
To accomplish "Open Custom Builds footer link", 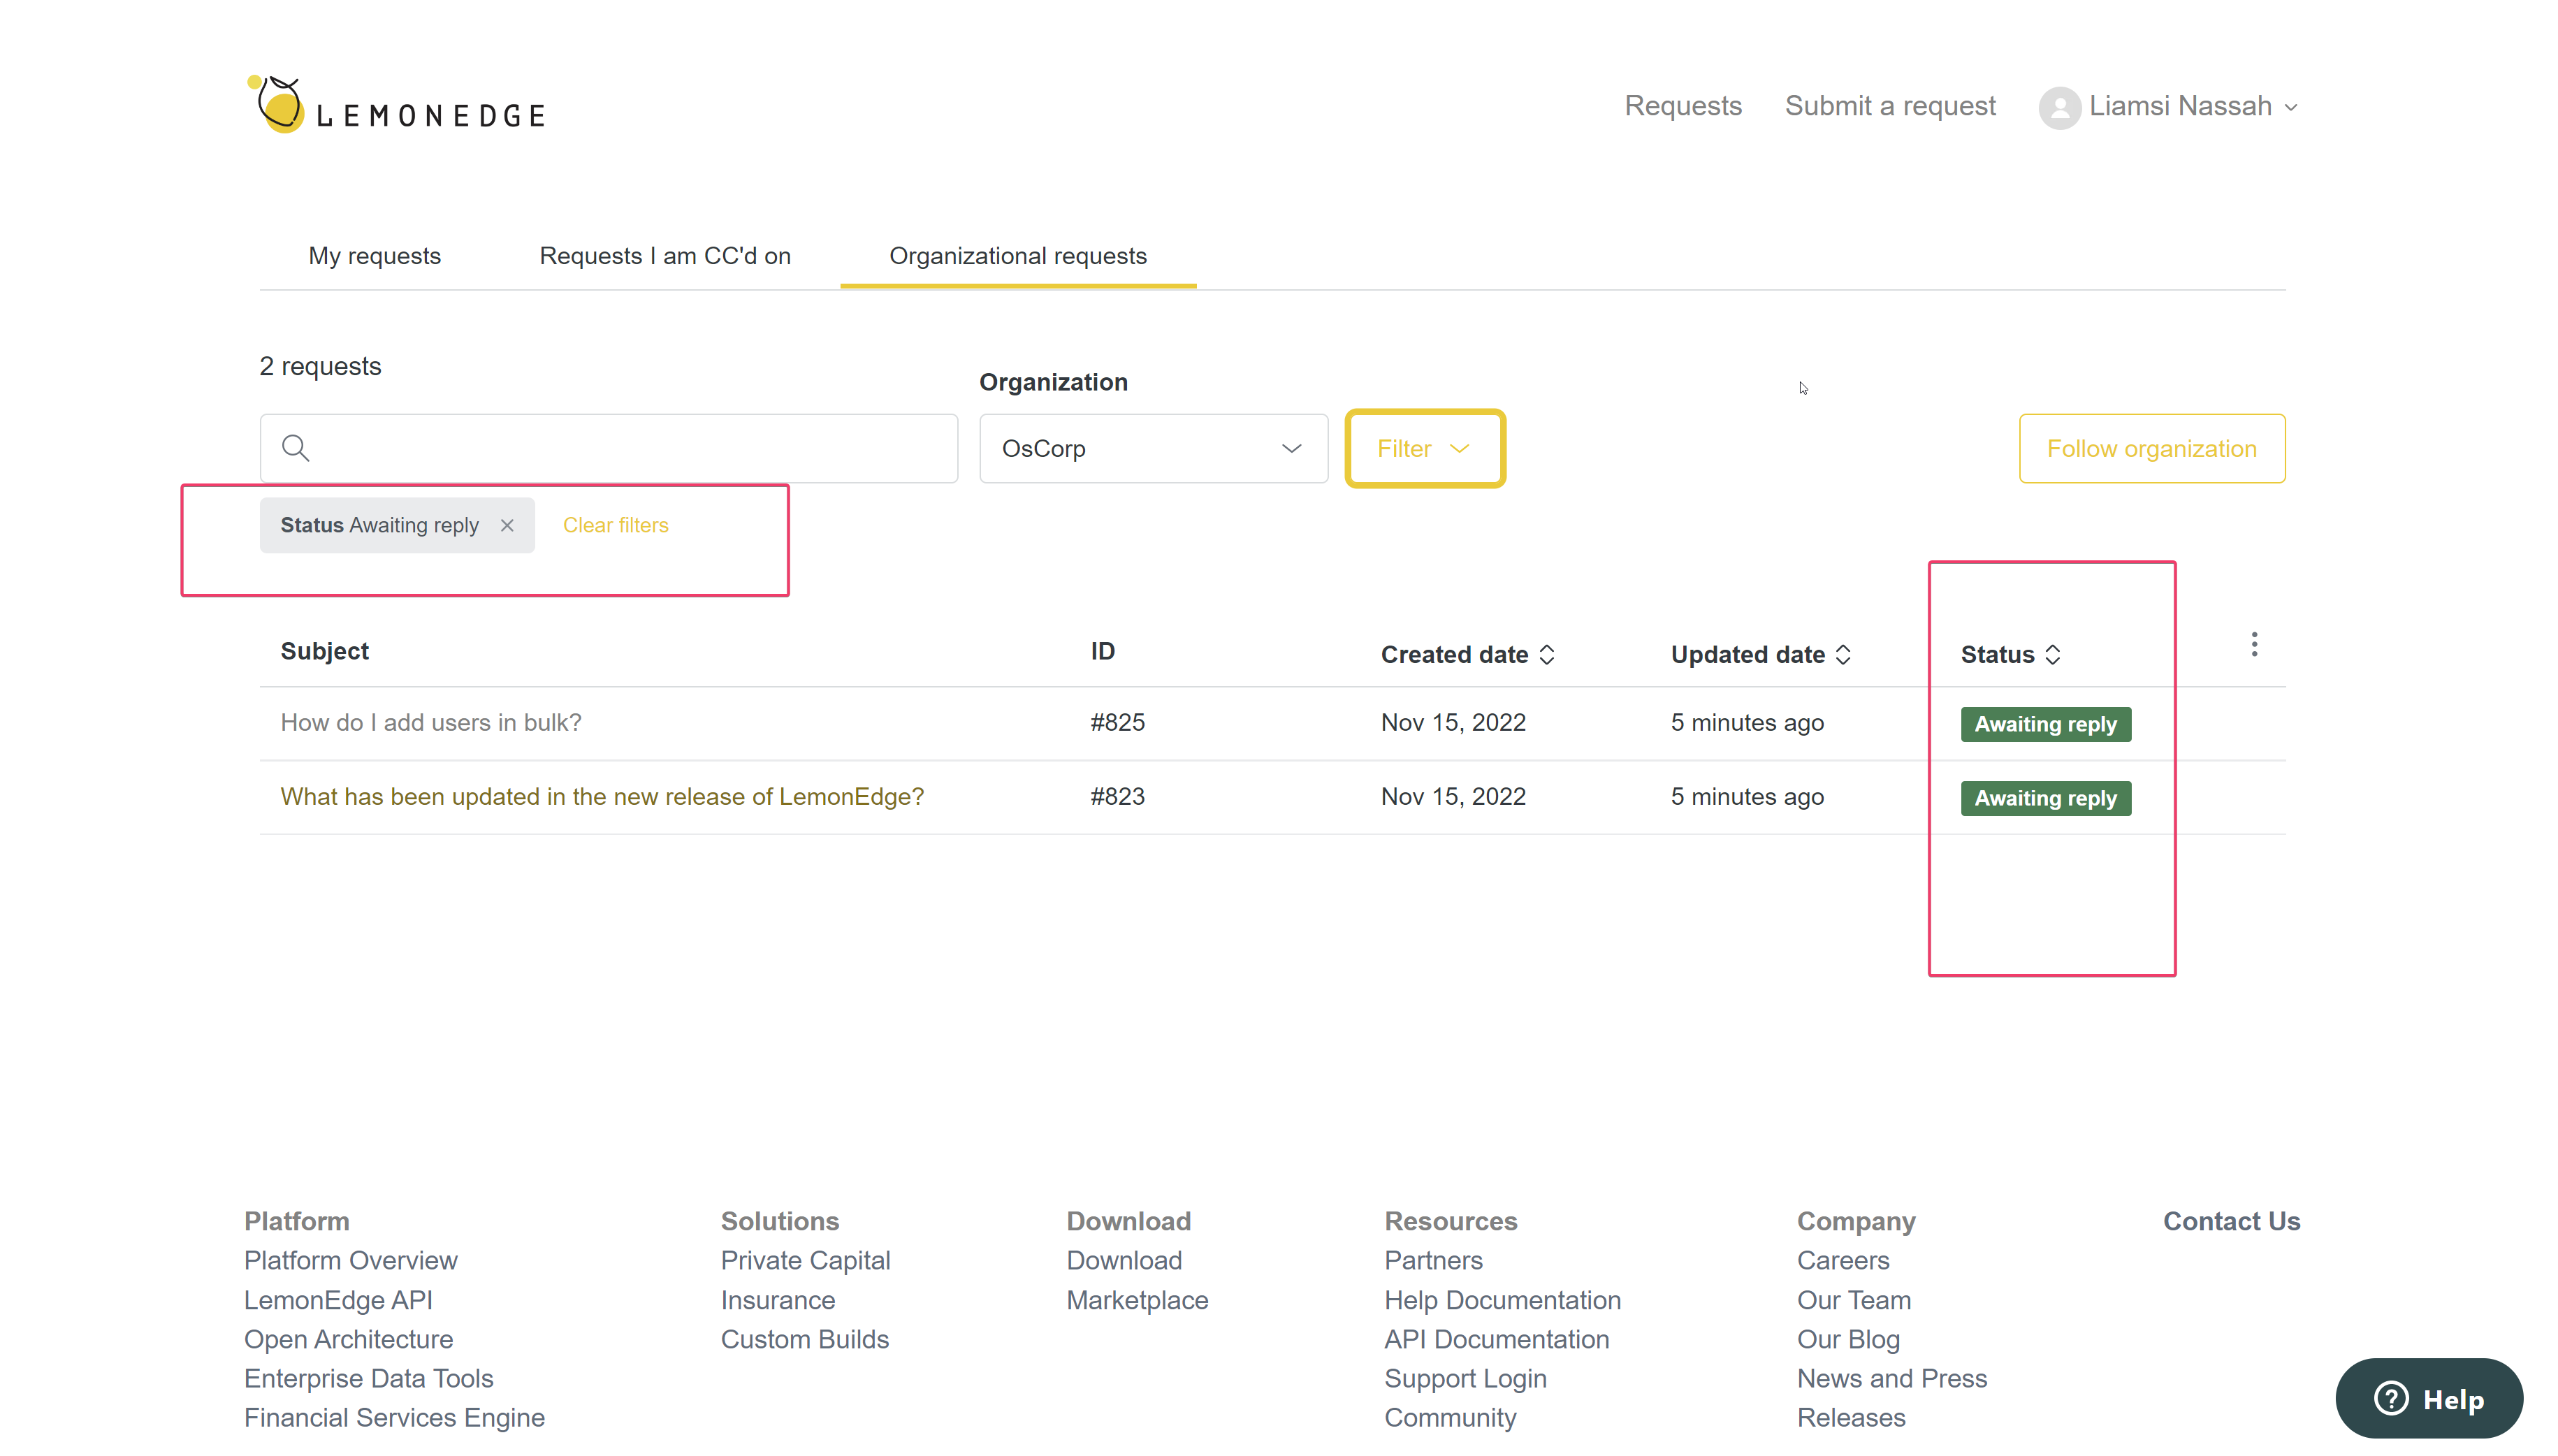I will [x=804, y=1339].
